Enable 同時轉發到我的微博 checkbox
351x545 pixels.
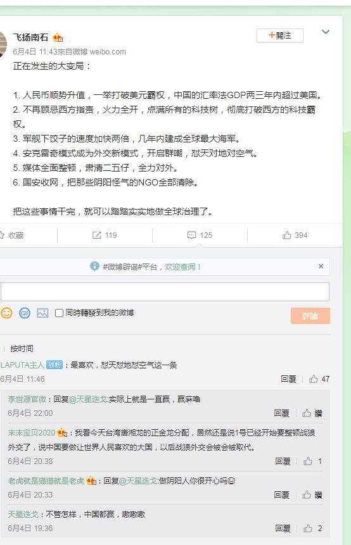(x=59, y=313)
